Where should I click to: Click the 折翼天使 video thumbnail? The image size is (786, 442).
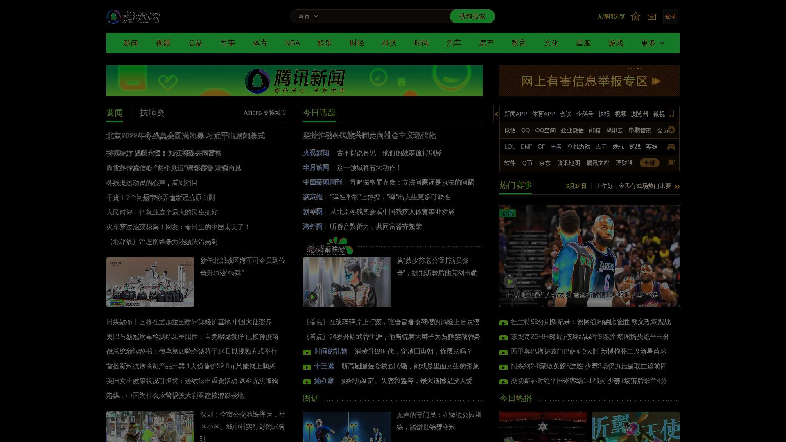click(x=636, y=426)
